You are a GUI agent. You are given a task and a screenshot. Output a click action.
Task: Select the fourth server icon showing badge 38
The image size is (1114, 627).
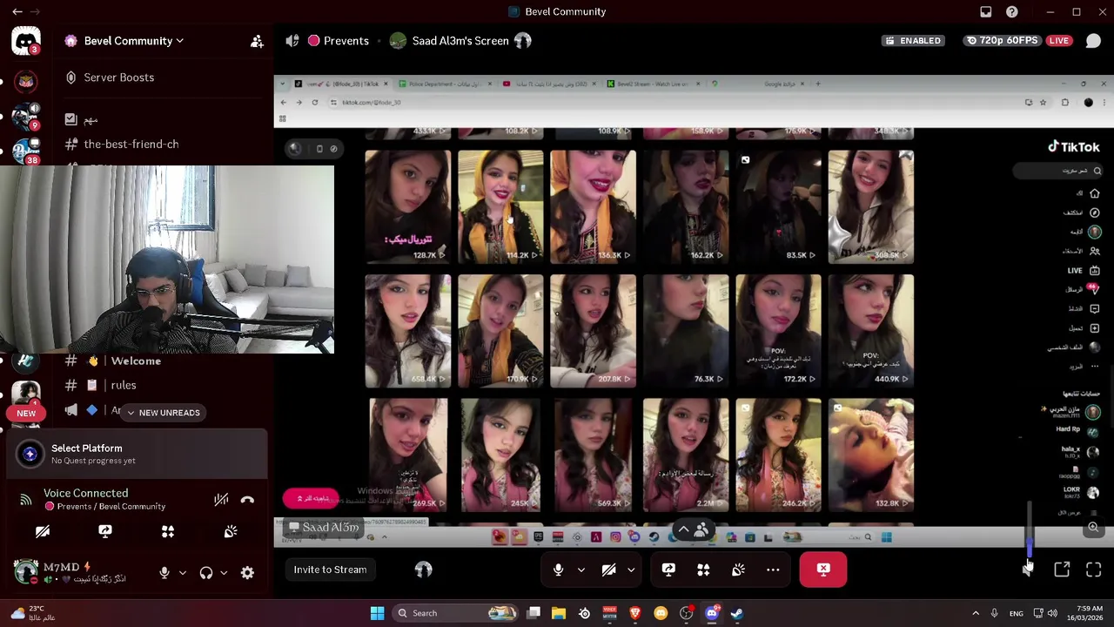tap(25, 150)
